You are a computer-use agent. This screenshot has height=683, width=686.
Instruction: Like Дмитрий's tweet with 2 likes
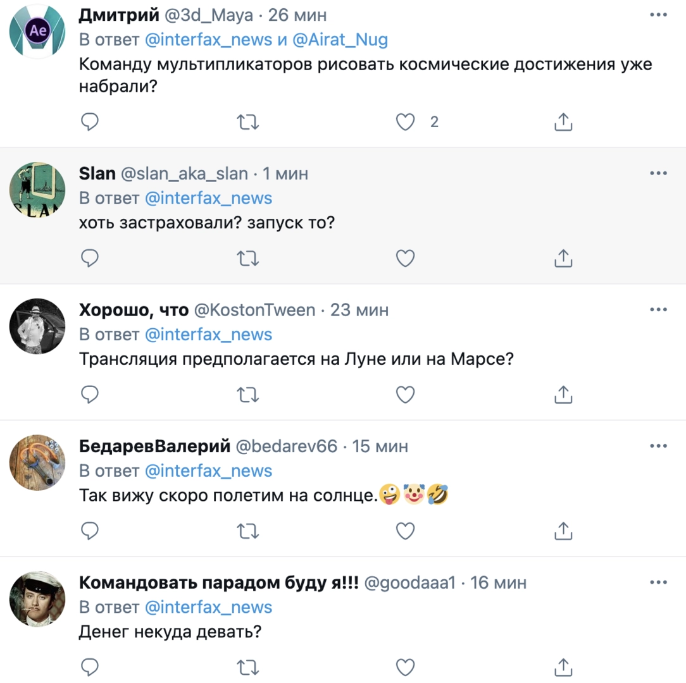coord(405,122)
